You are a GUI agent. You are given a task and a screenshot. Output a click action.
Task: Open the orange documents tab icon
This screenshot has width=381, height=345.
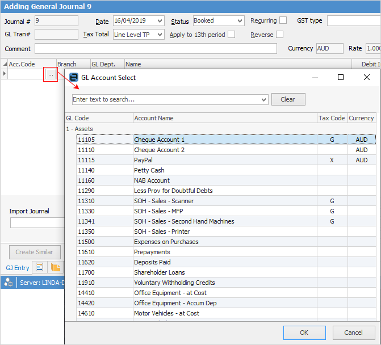56,267
